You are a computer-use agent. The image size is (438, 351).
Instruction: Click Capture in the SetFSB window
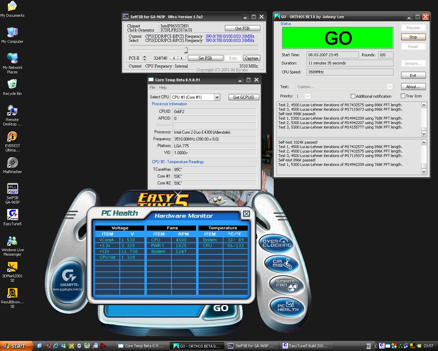[x=252, y=58]
